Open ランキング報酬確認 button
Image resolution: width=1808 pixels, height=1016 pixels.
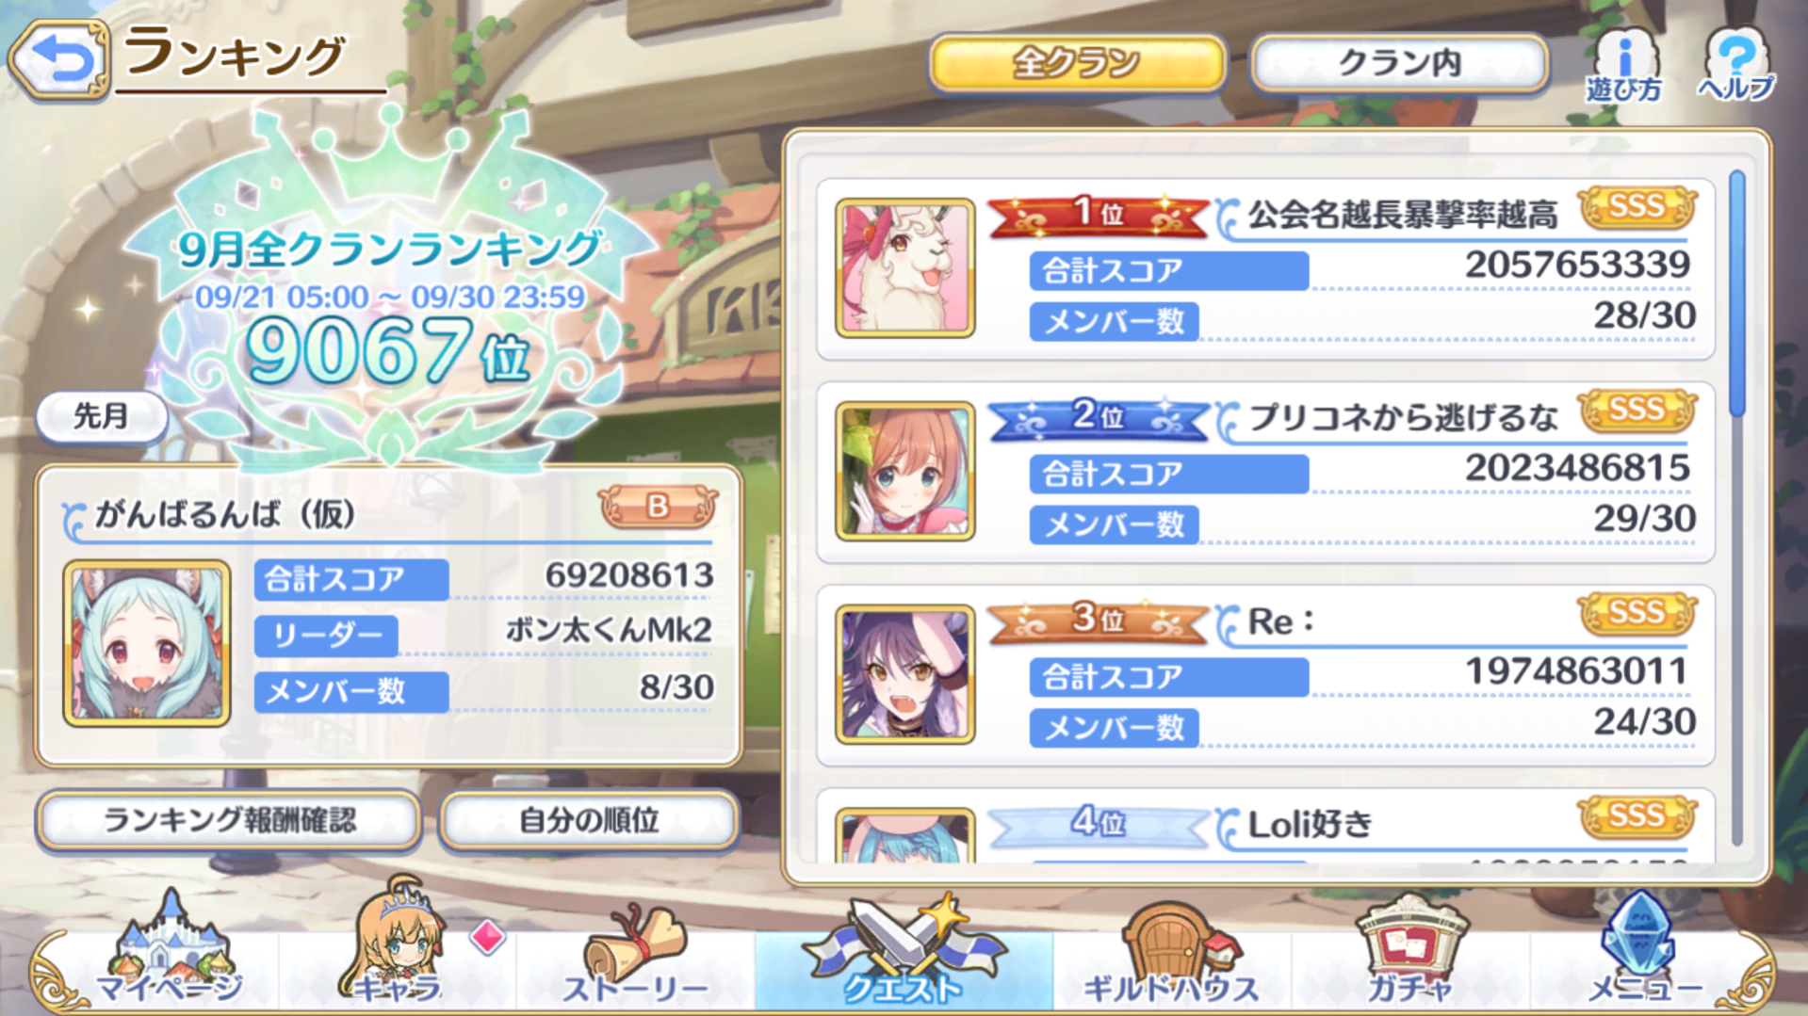[x=229, y=820]
